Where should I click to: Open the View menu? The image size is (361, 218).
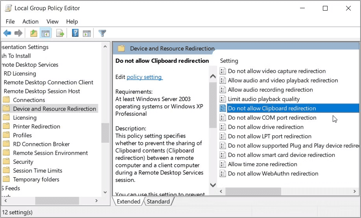52,22
